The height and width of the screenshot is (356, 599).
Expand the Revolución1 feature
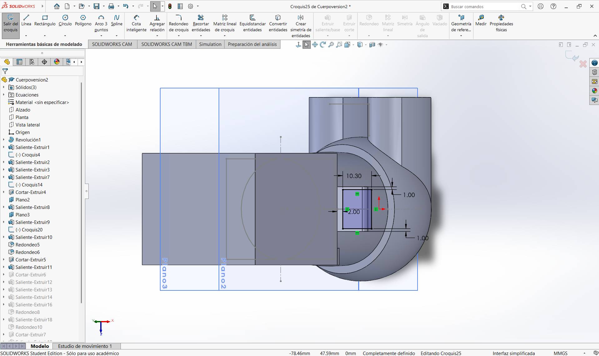[4, 140]
